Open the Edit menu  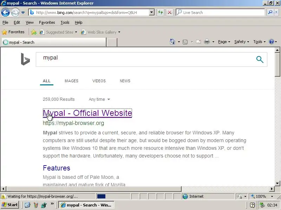(17, 22)
